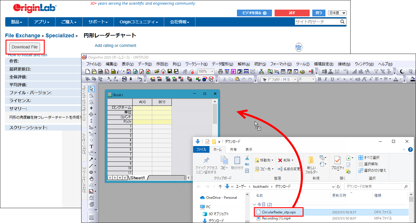Image resolution: width=416 pixels, height=223 pixels.
Task: Select the Pointer tool in Tools toolbar
Action: (91, 89)
